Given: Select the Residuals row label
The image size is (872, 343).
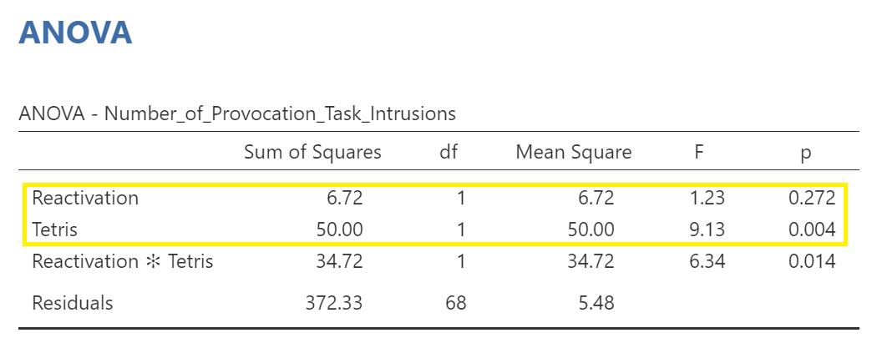Looking at the screenshot, I should 73,303.
